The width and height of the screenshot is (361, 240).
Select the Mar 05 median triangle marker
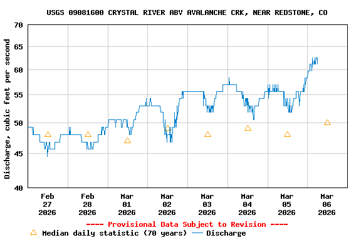tap(287, 134)
